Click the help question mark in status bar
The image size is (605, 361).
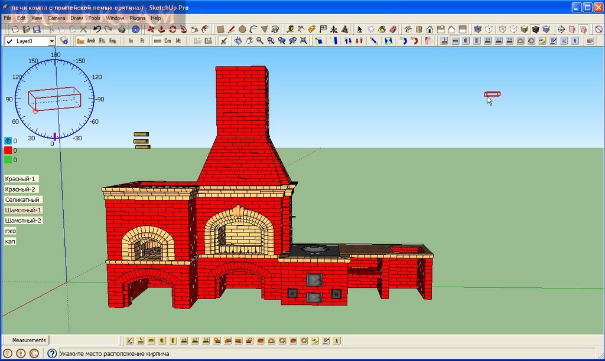[52, 353]
